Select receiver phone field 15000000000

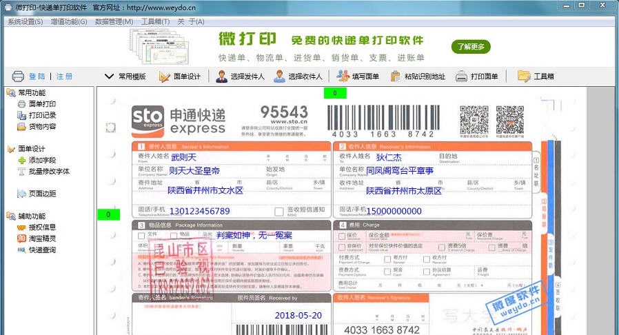(x=394, y=211)
